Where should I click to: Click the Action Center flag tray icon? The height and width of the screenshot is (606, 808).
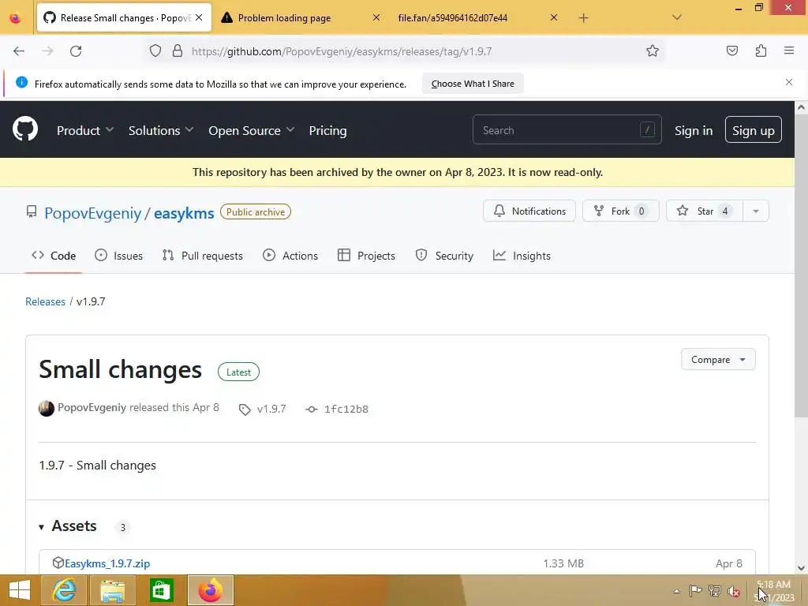point(696,590)
